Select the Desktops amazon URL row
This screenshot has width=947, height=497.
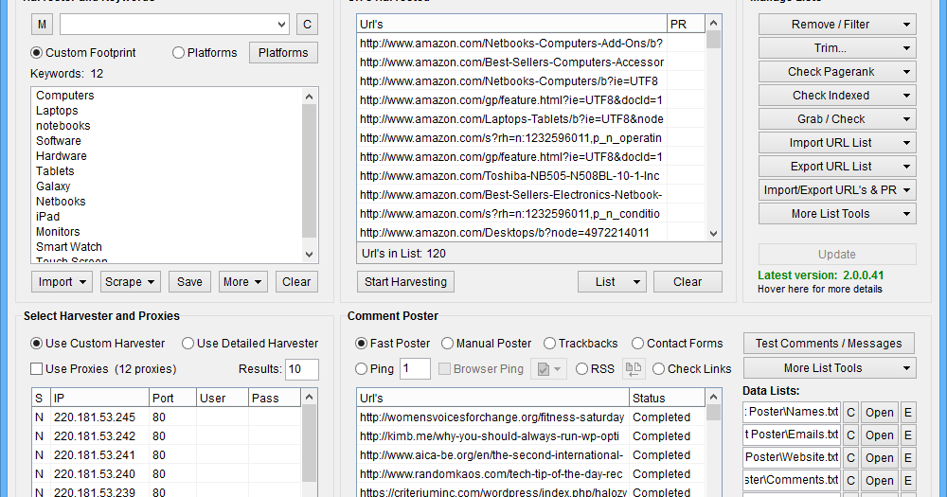(x=531, y=233)
